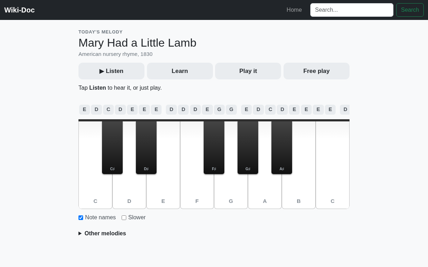Enable the Slower checkbox
The image size is (428, 267).
point(124,218)
